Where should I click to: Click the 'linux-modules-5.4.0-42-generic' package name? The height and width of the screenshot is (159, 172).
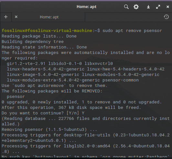click(121, 75)
